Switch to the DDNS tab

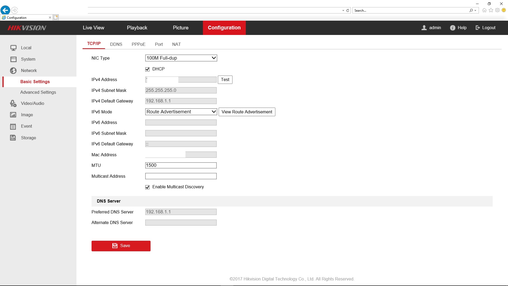coord(116,44)
